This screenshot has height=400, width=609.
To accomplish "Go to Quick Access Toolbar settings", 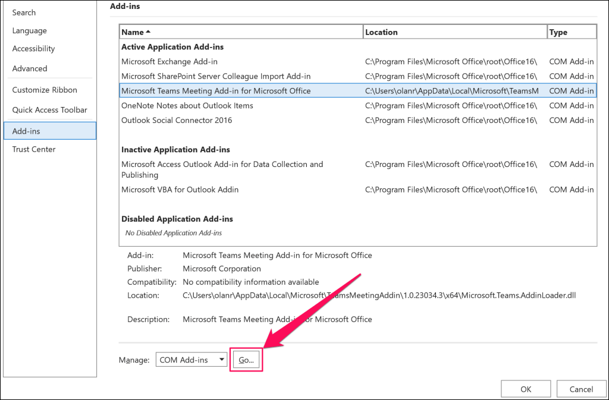I will point(49,110).
